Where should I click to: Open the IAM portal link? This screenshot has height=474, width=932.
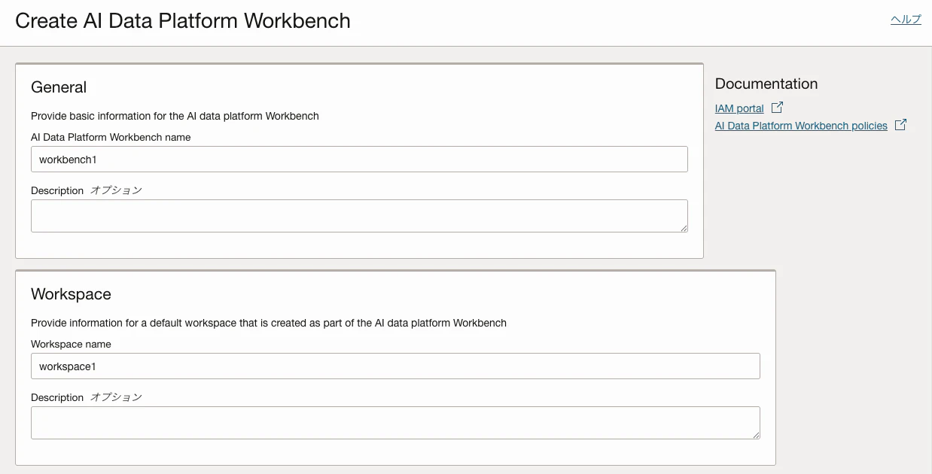pyautogui.click(x=739, y=108)
